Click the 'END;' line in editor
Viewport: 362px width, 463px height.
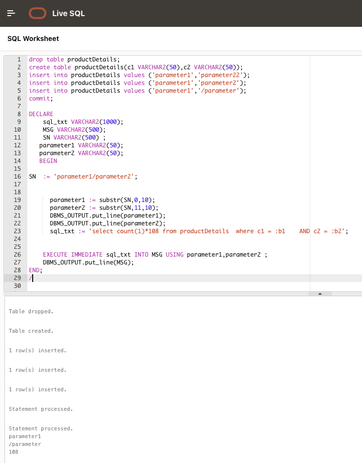(x=36, y=270)
